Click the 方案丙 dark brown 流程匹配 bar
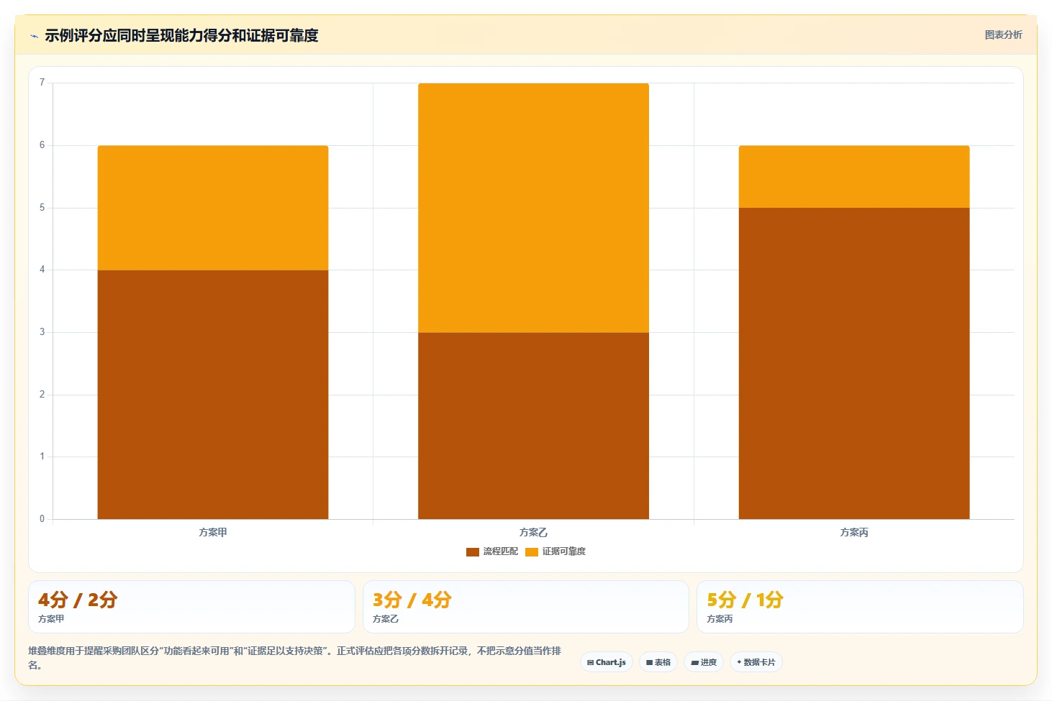Viewport: 1052px width, 701px height. point(854,363)
